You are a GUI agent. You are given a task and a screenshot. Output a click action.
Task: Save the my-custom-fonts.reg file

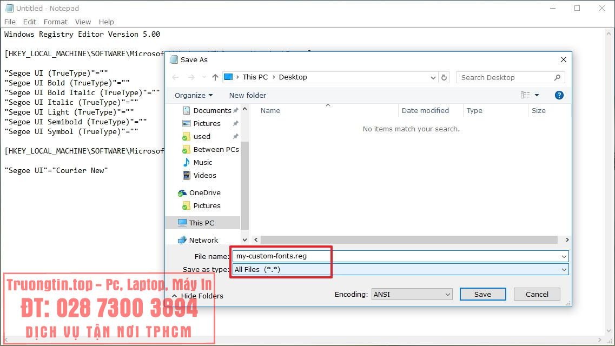[x=482, y=294]
